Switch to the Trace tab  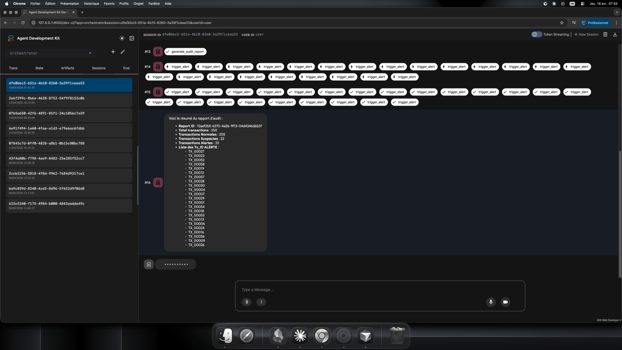pyautogui.click(x=13, y=68)
